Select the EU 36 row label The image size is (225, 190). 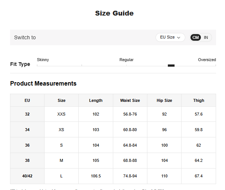[27, 145]
